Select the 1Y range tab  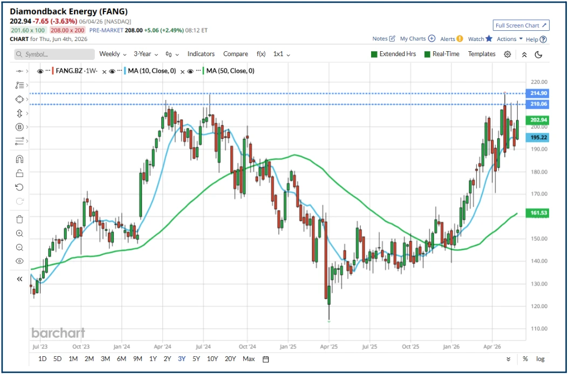tap(153, 359)
